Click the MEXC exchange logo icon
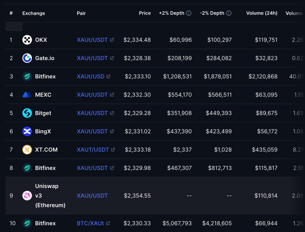The width and height of the screenshot is (305, 232). (27, 95)
